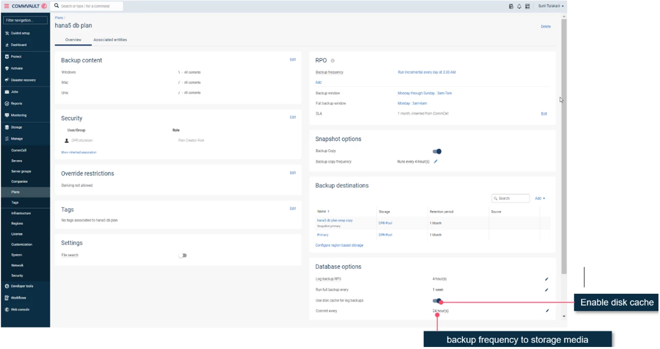
Task: Click the magnifier icon in the top search bar
Action: point(57,6)
